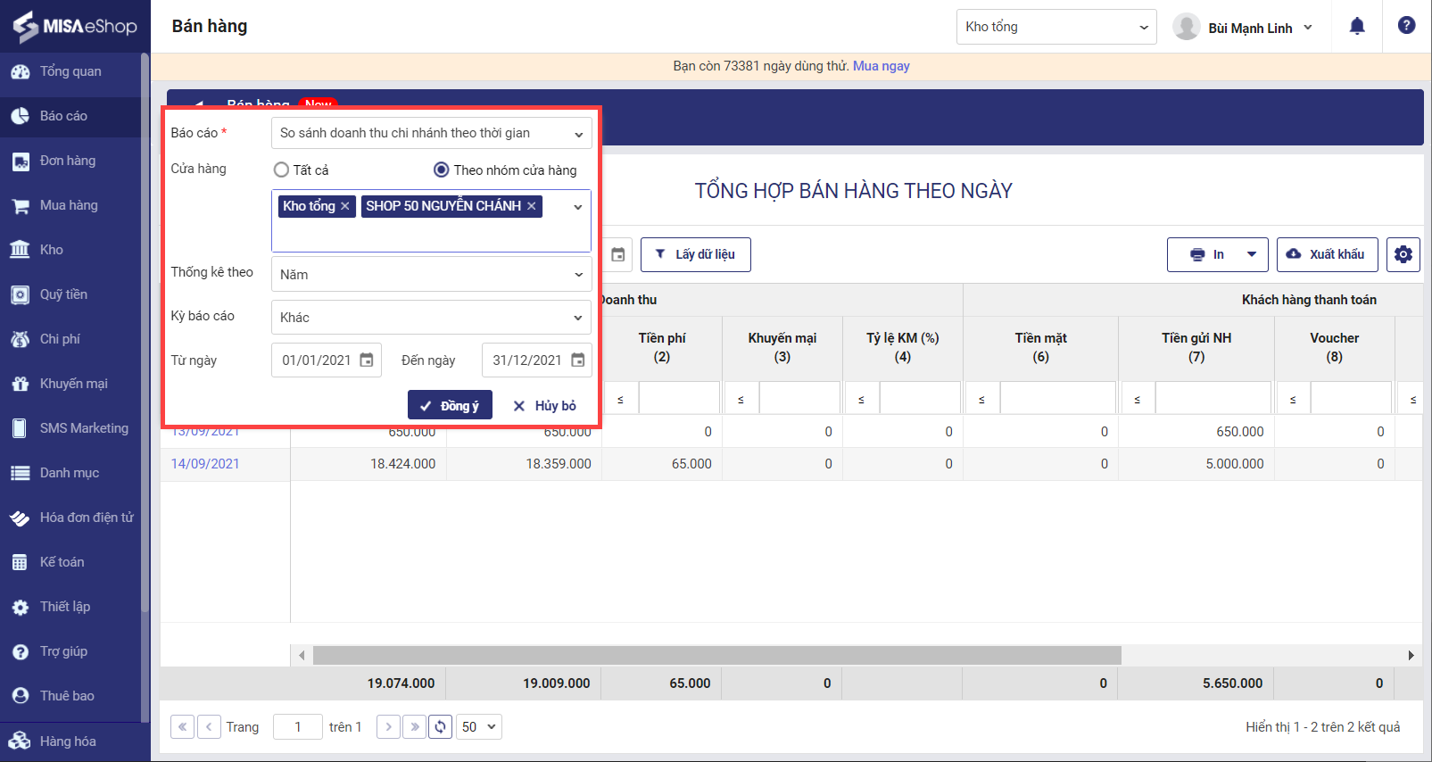Open Báo cáo in sidebar

pos(70,116)
